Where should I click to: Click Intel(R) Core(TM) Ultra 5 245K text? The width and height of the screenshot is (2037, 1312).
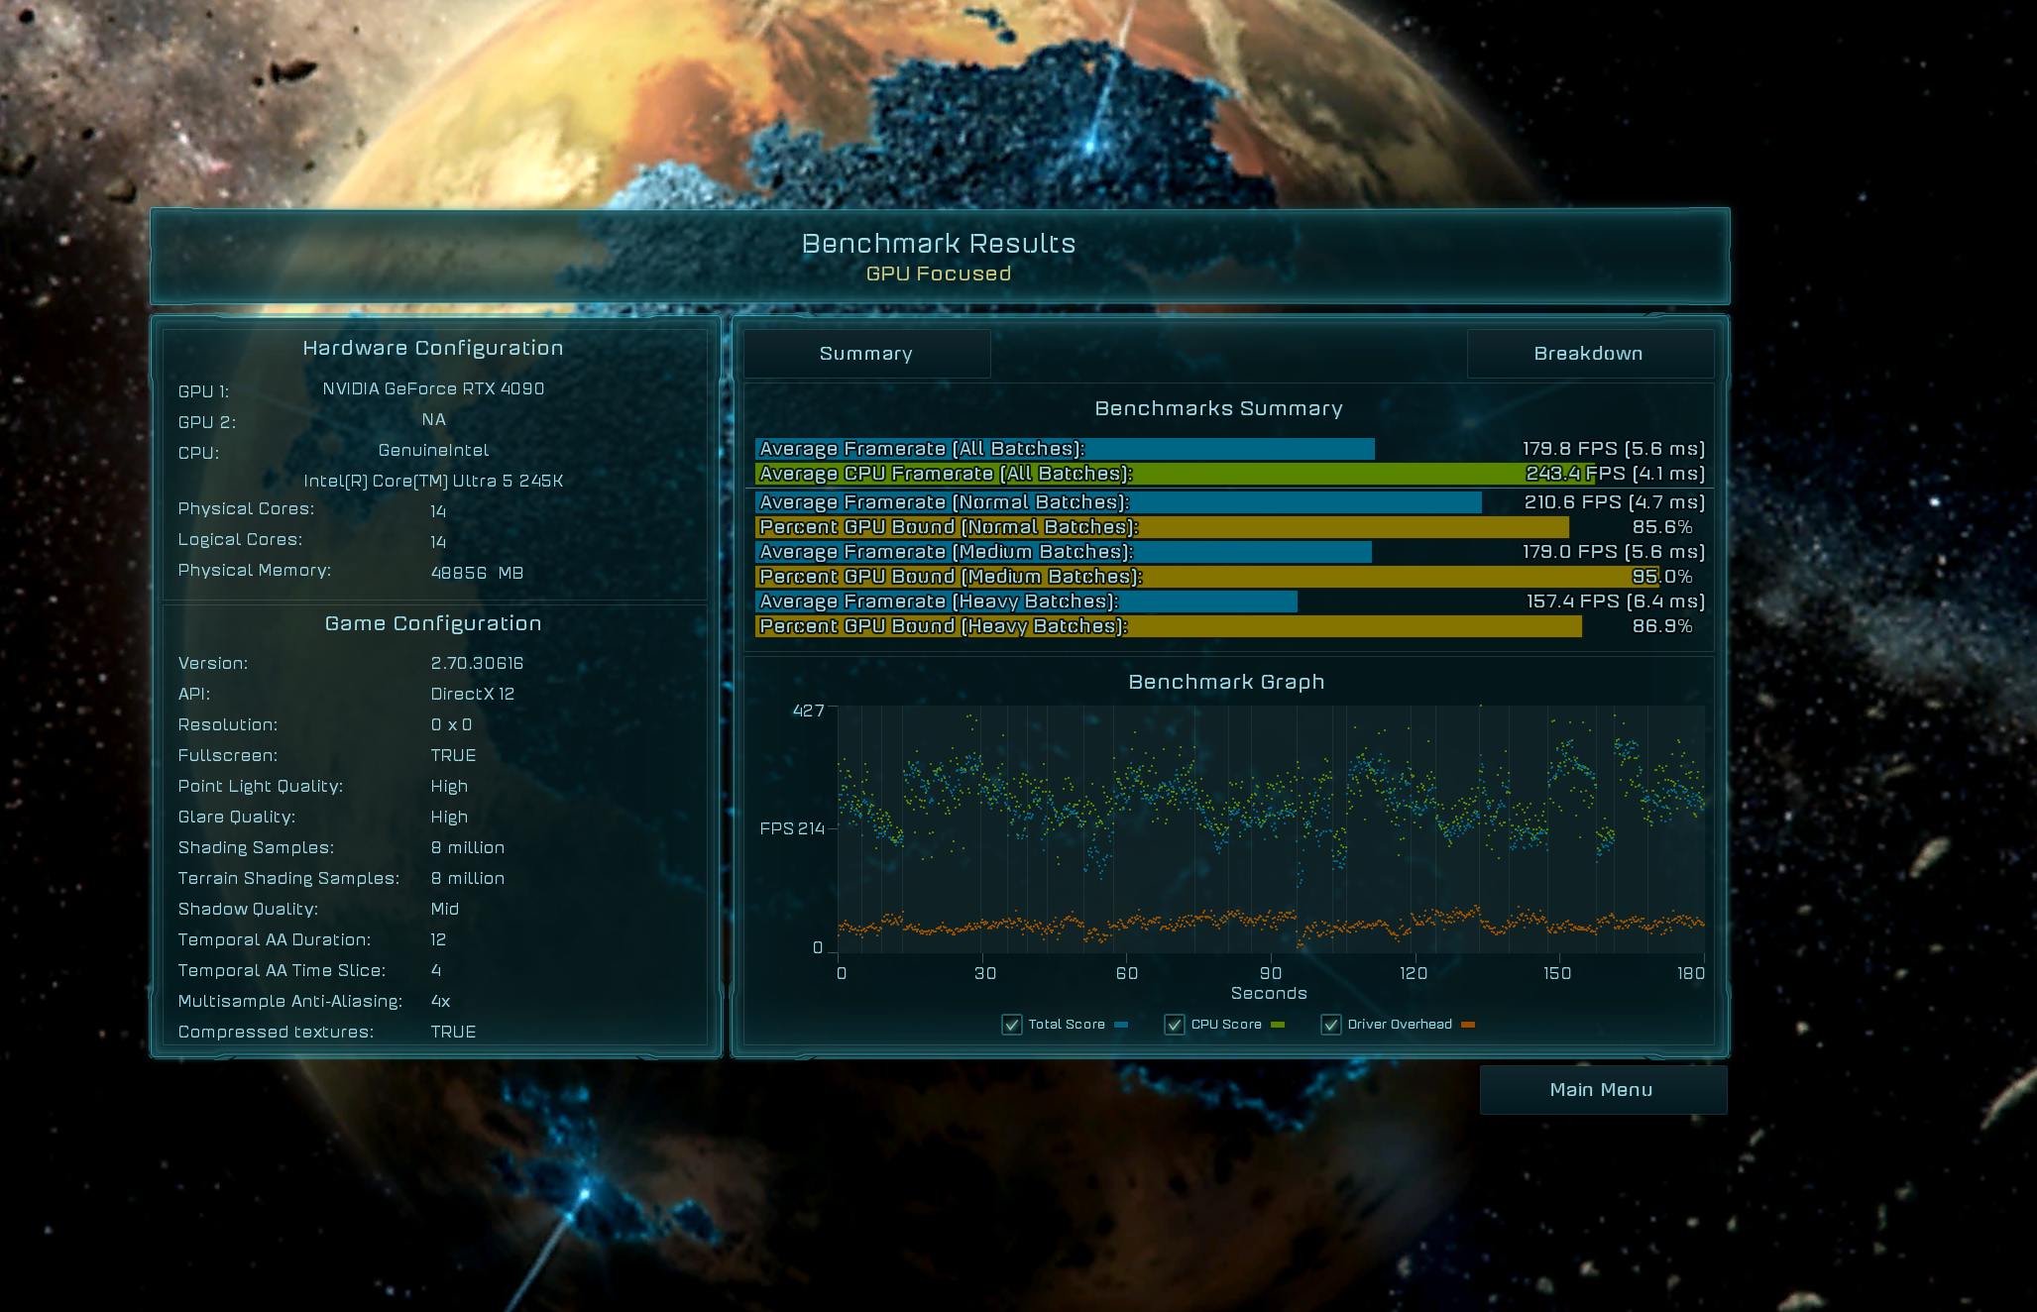pos(433,481)
